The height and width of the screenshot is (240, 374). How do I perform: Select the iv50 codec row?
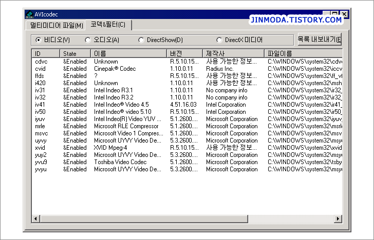[x=187, y=112]
